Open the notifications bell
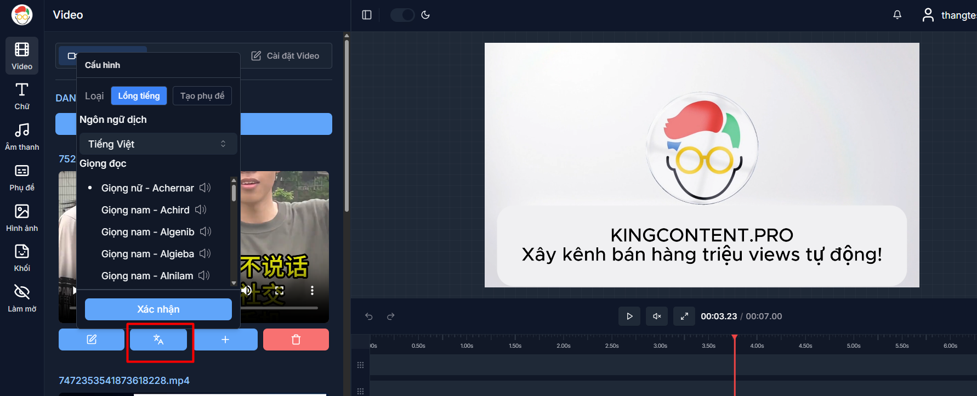977x396 pixels. (897, 15)
